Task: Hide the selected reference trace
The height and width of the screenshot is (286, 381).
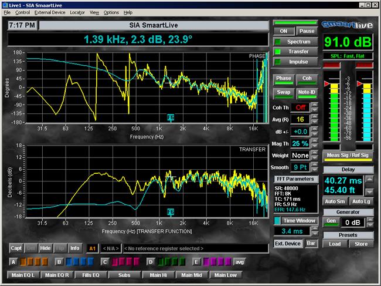Action: [x=45, y=248]
